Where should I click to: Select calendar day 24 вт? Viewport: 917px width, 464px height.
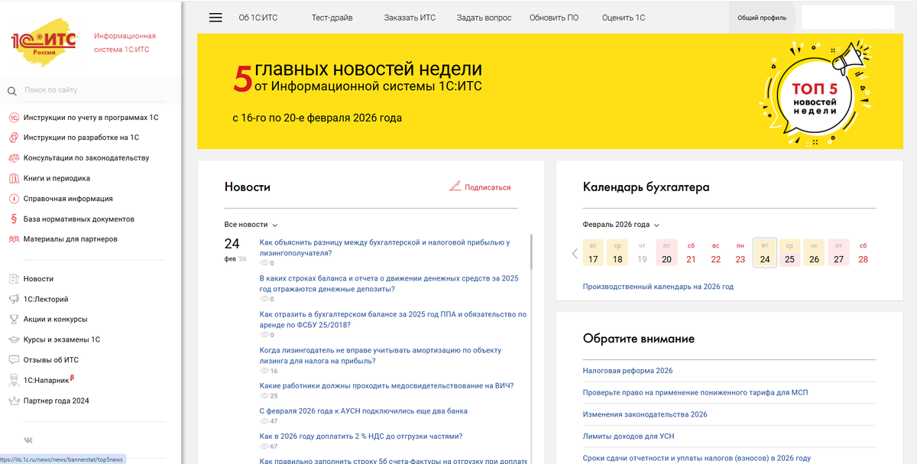[765, 254]
